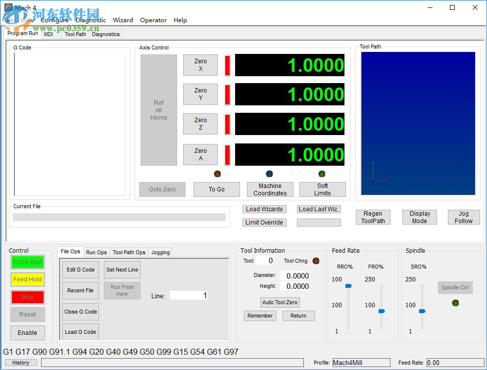
Task: Click the red LED beside Zero A
Action: tap(227, 155)
